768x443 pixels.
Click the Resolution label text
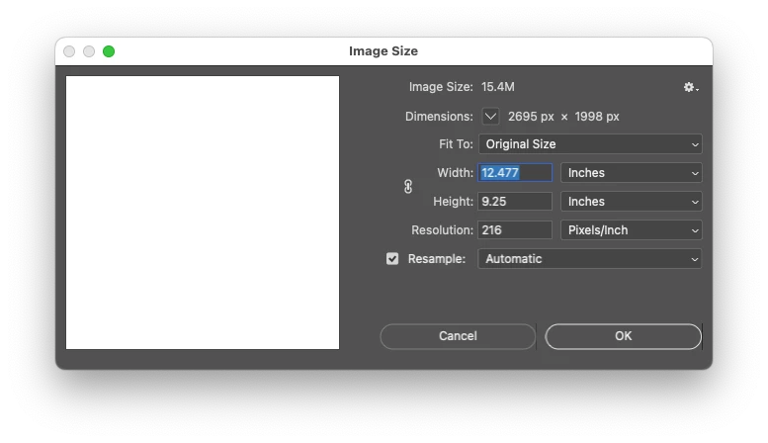click(442, 230)
